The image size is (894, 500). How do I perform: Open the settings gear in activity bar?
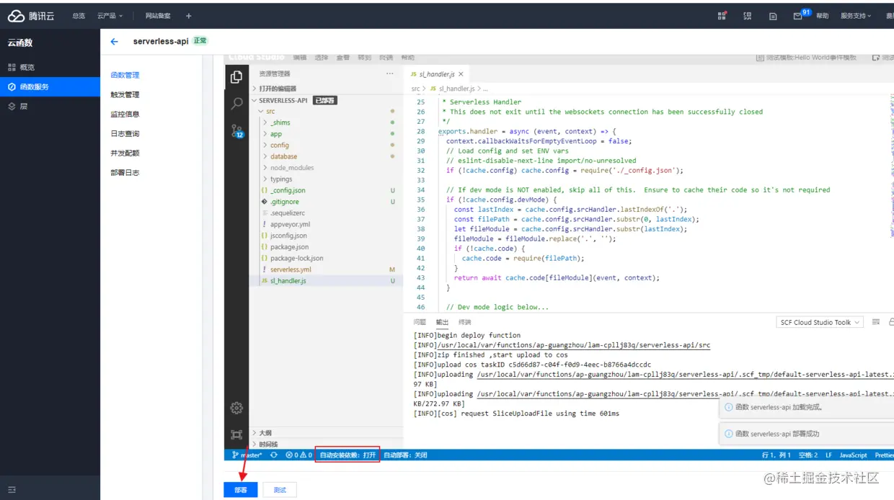pyautogui.click(x=236, y=408)
